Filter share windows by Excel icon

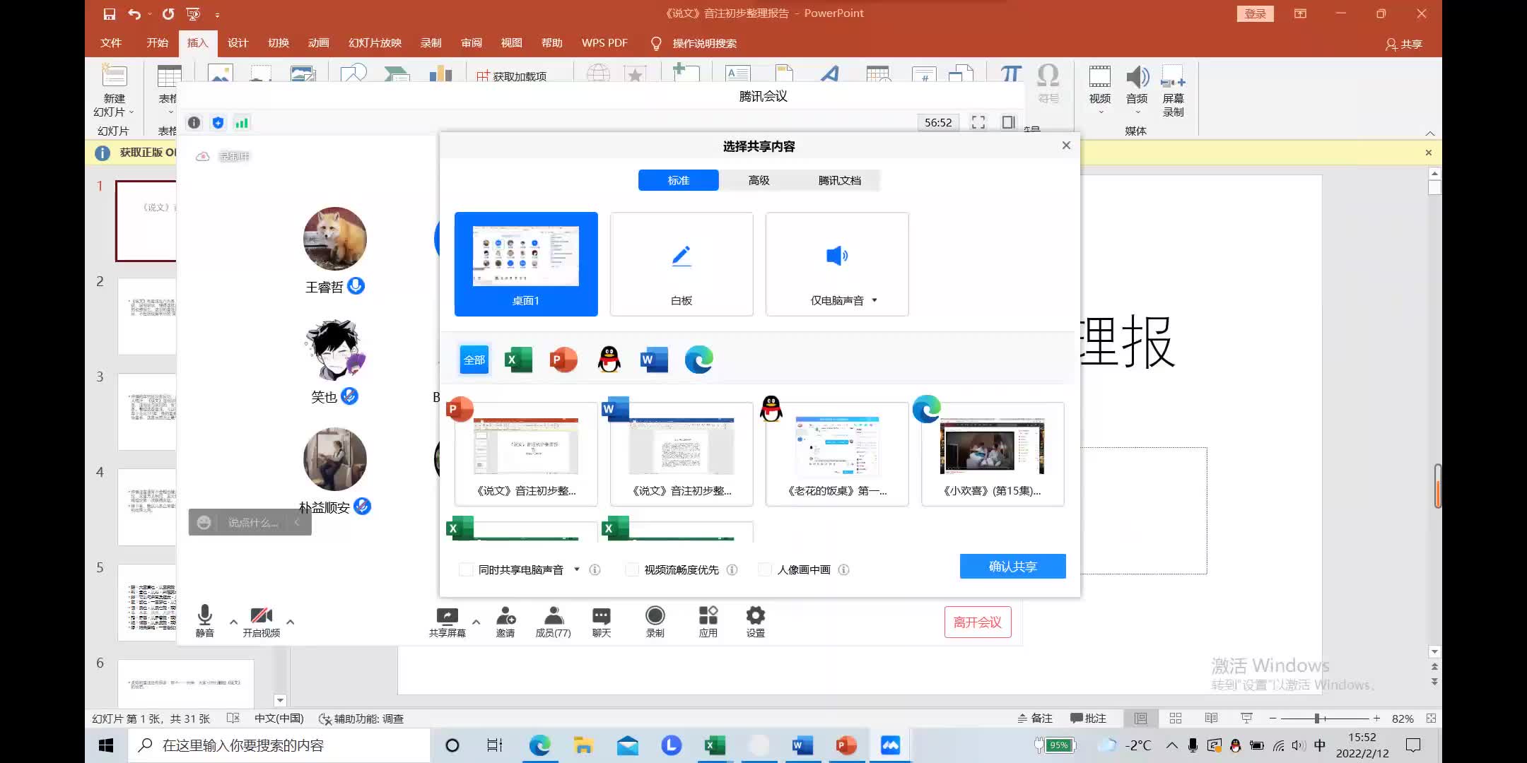pyautogui.click(x=518, y=360)
